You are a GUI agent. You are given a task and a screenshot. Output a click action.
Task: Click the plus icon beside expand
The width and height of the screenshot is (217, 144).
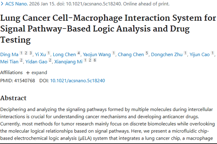[x=28, y=73]
